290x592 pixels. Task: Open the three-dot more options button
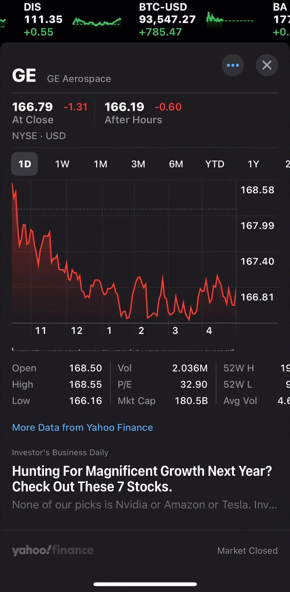(x=233, y=65)
